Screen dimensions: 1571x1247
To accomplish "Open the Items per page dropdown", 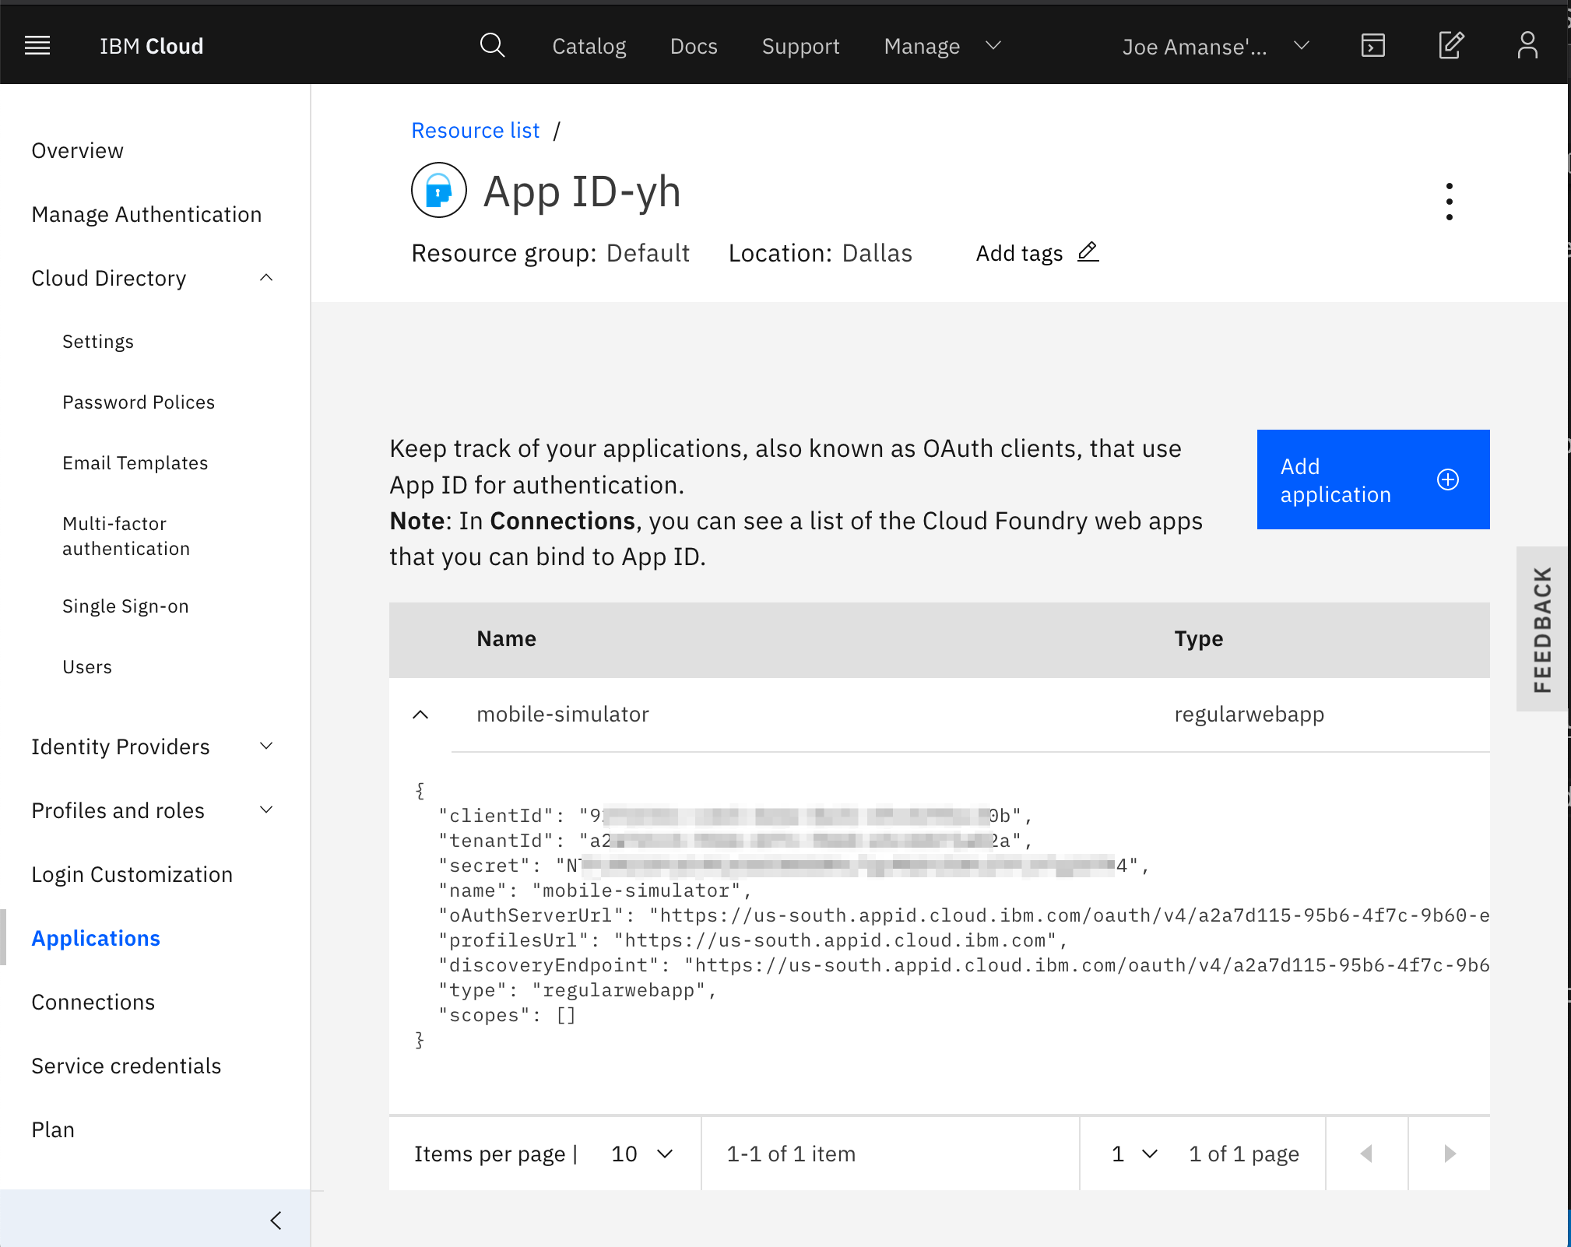I will point(641,1154).
